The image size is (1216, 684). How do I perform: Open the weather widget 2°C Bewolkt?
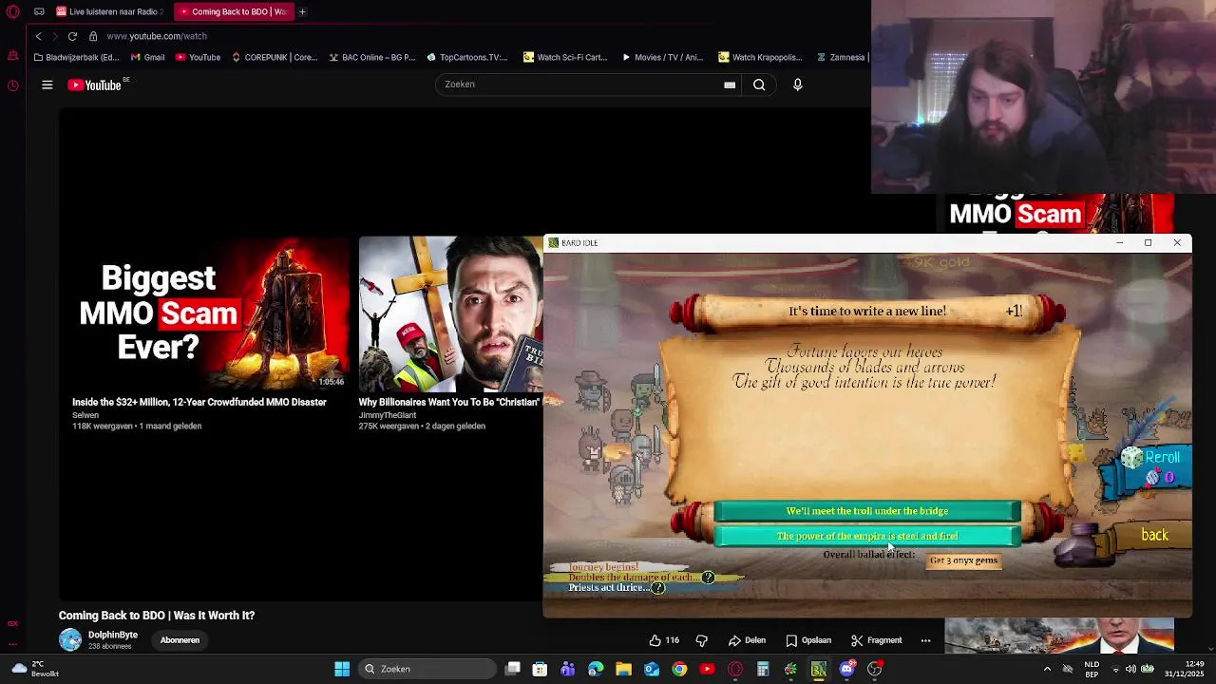[33, 669]
